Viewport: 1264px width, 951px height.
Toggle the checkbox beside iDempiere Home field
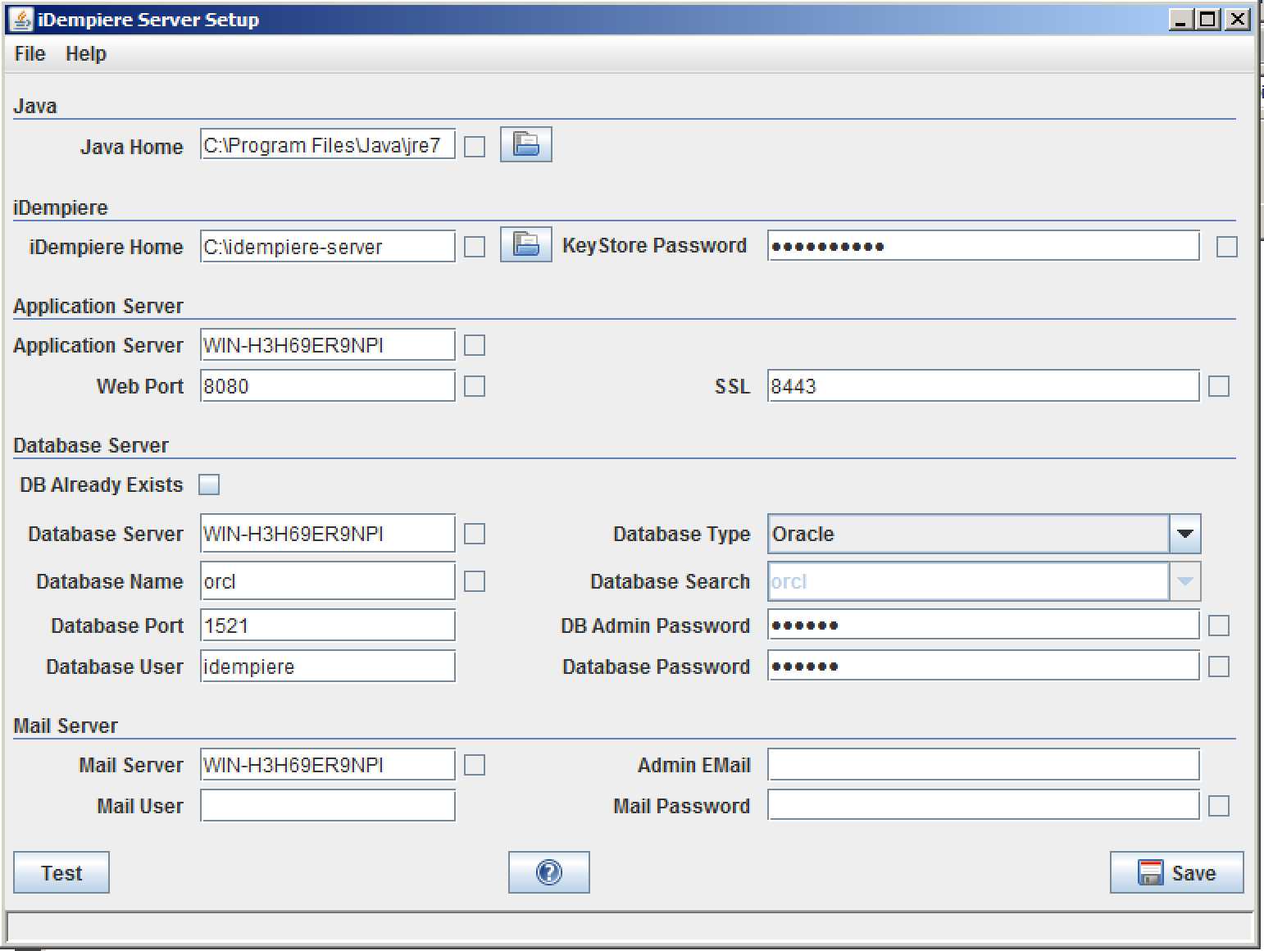475,247
